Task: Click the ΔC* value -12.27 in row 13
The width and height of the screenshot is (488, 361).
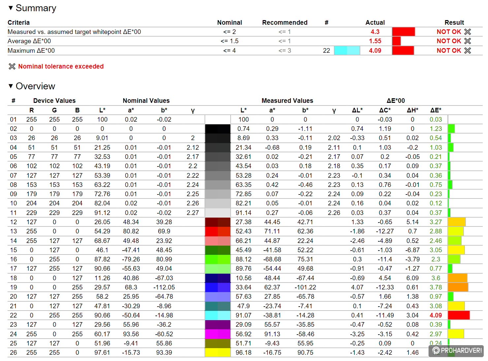Action: click(385, 231)
